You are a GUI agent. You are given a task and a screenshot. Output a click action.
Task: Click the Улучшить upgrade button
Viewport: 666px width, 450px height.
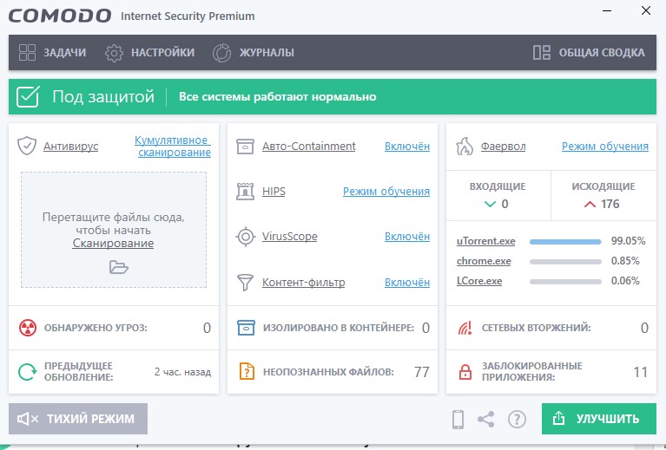[599, 419]
